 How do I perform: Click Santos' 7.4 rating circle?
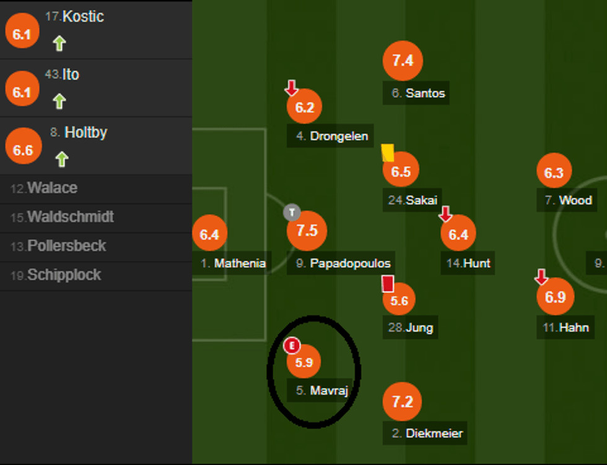(x=403, y=60)
